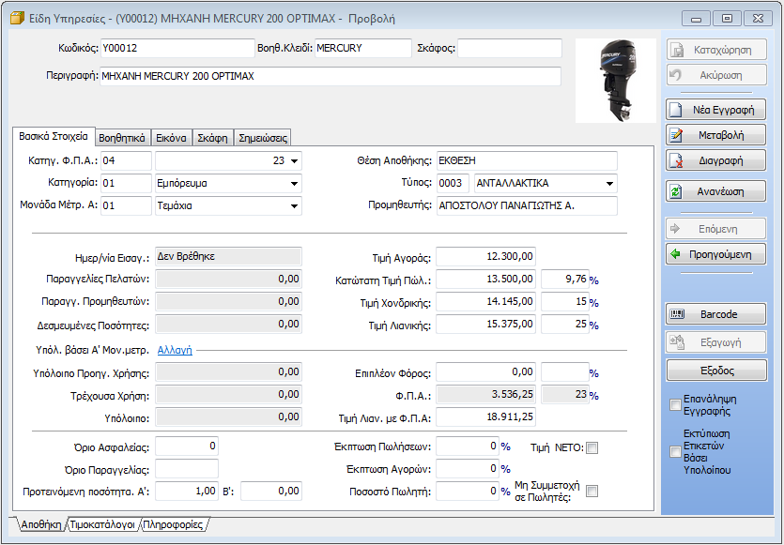Click the empty Σκάφος field
Image resolution: width=784 pixels, height=545 pixels.
[x=510, y=49]
